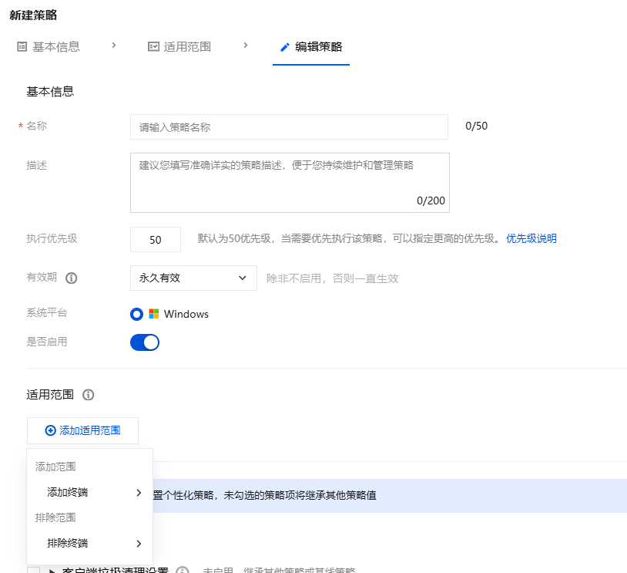Click the pencil icon beside 编辑策略
Screen dimensions: 627x573
pos(285,47)
